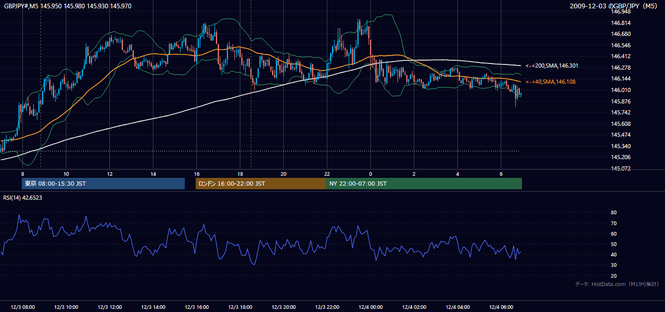The width and height of the screenshot is (665, 312).
Task: Click price axis label 145.608
Action: click(x=621, y=124)
